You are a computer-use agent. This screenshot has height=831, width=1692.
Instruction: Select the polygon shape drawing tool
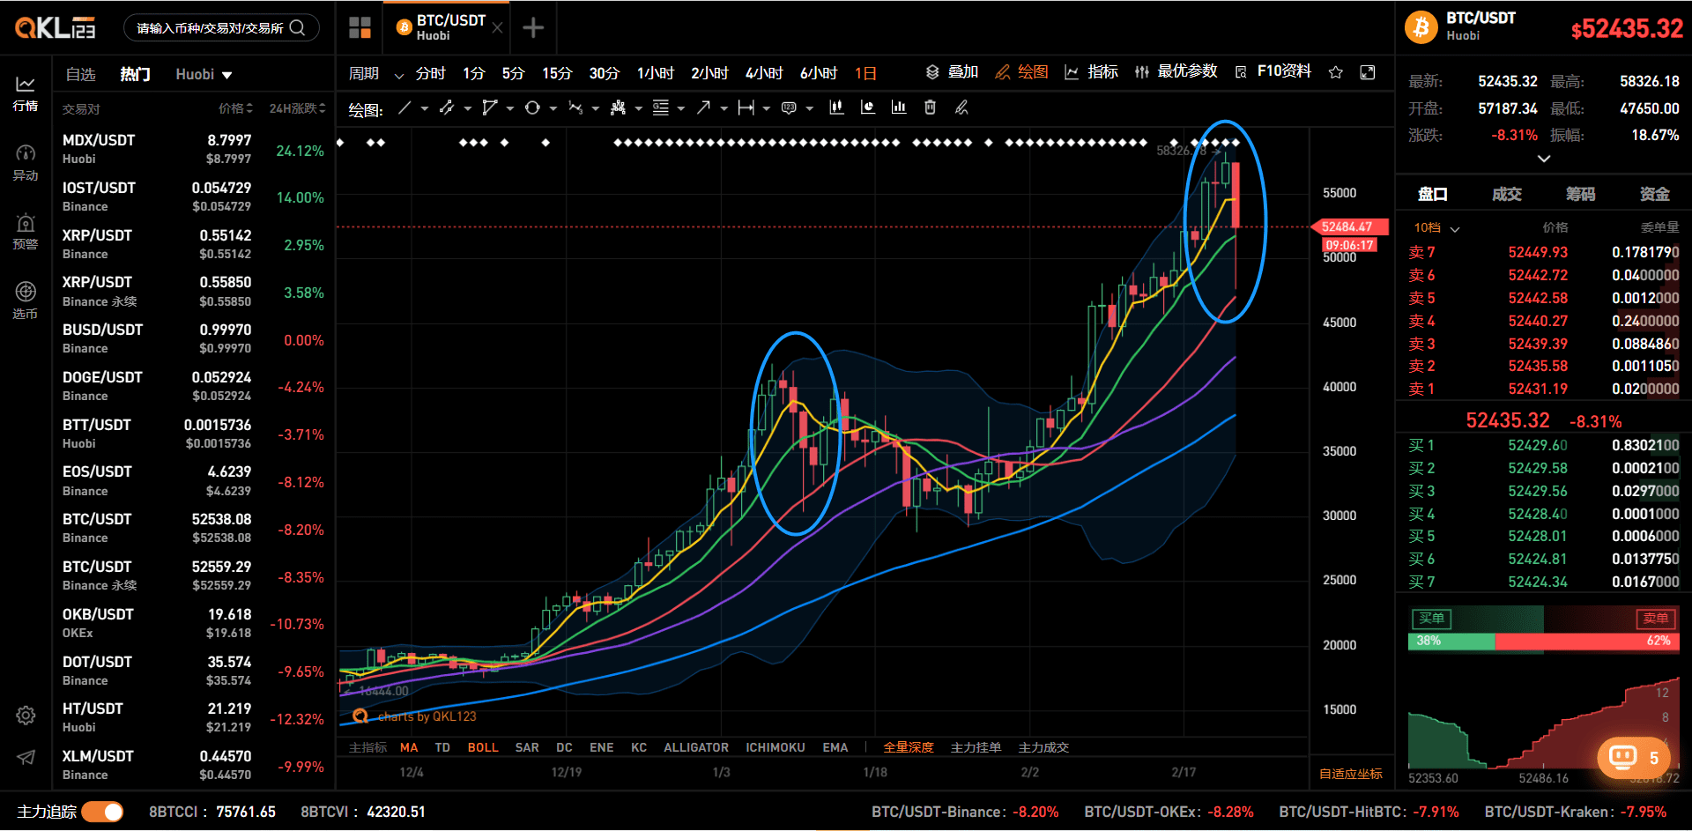[x=489, y=108]
